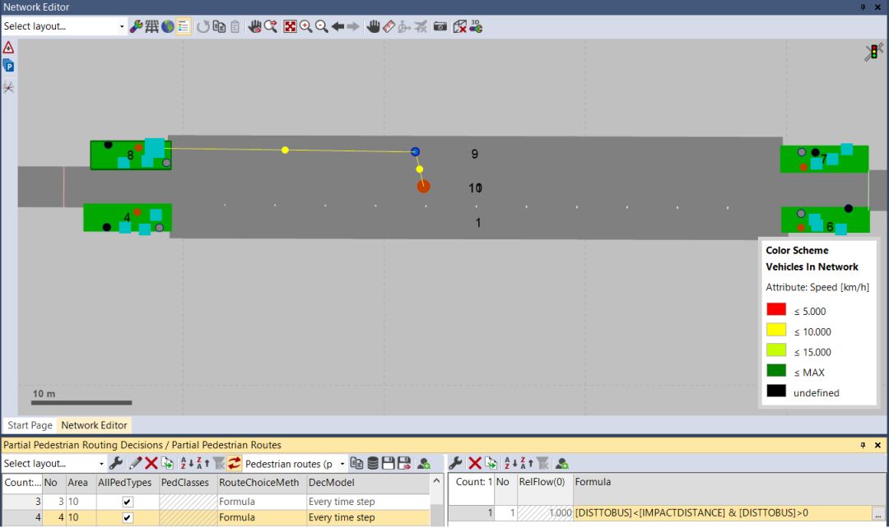Image resolution: width=889 pixels, height=528 pixels.
Task: Delete selected routing decision with red X
Action: [x=151, y=464]
